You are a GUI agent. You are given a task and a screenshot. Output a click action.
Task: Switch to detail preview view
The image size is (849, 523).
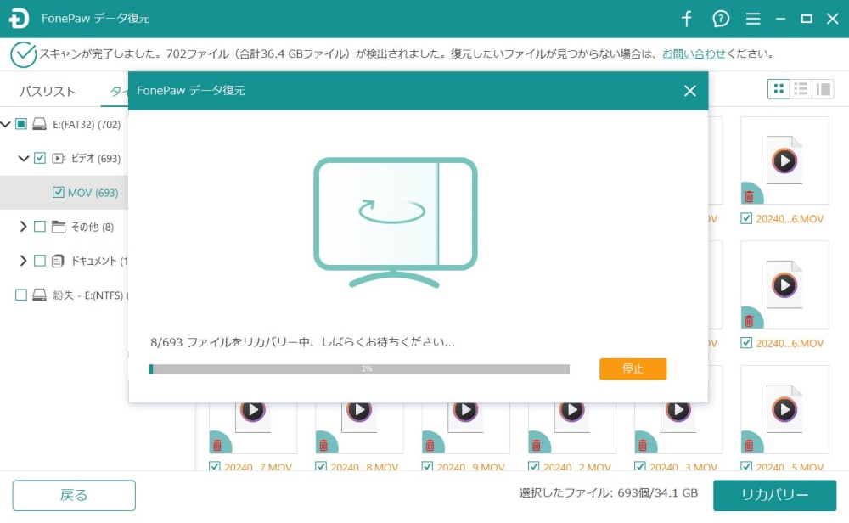point(824,89)
